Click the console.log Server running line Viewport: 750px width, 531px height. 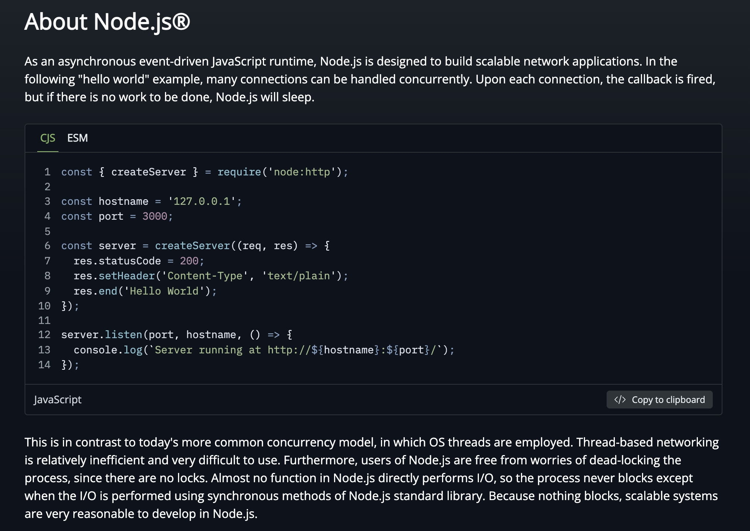pos(264,350)
